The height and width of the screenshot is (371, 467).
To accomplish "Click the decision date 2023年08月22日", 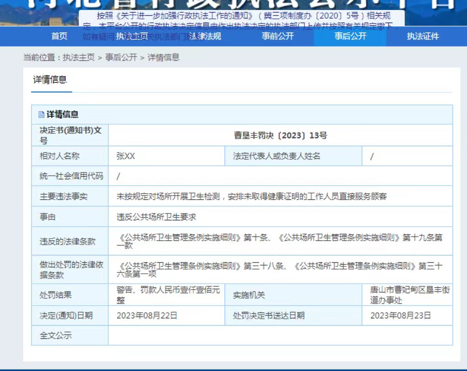I will coord(147,315).
